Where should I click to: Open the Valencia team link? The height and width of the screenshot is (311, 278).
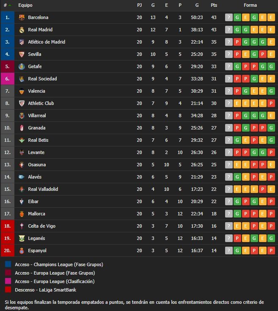point(36,91)
